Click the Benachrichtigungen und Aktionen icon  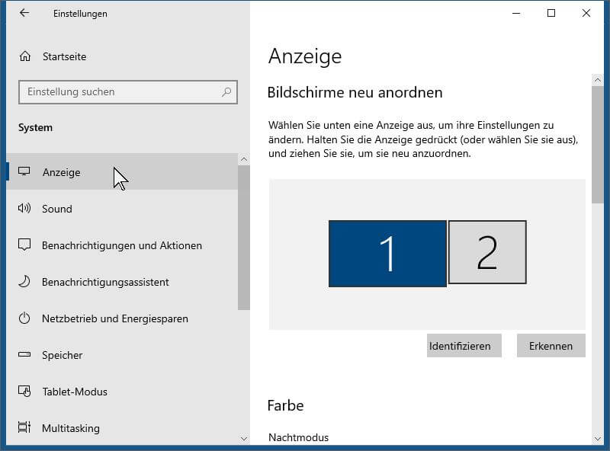coord(24,245)
